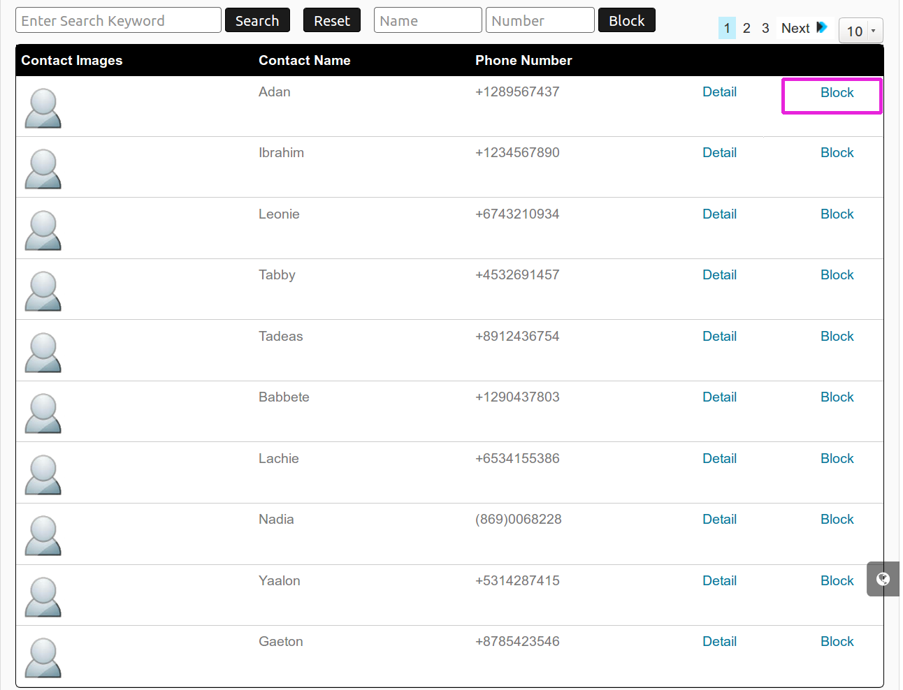Click the Contact Images column header
The width and height of the screenshot is (903, 690).
tap(72, 61)
